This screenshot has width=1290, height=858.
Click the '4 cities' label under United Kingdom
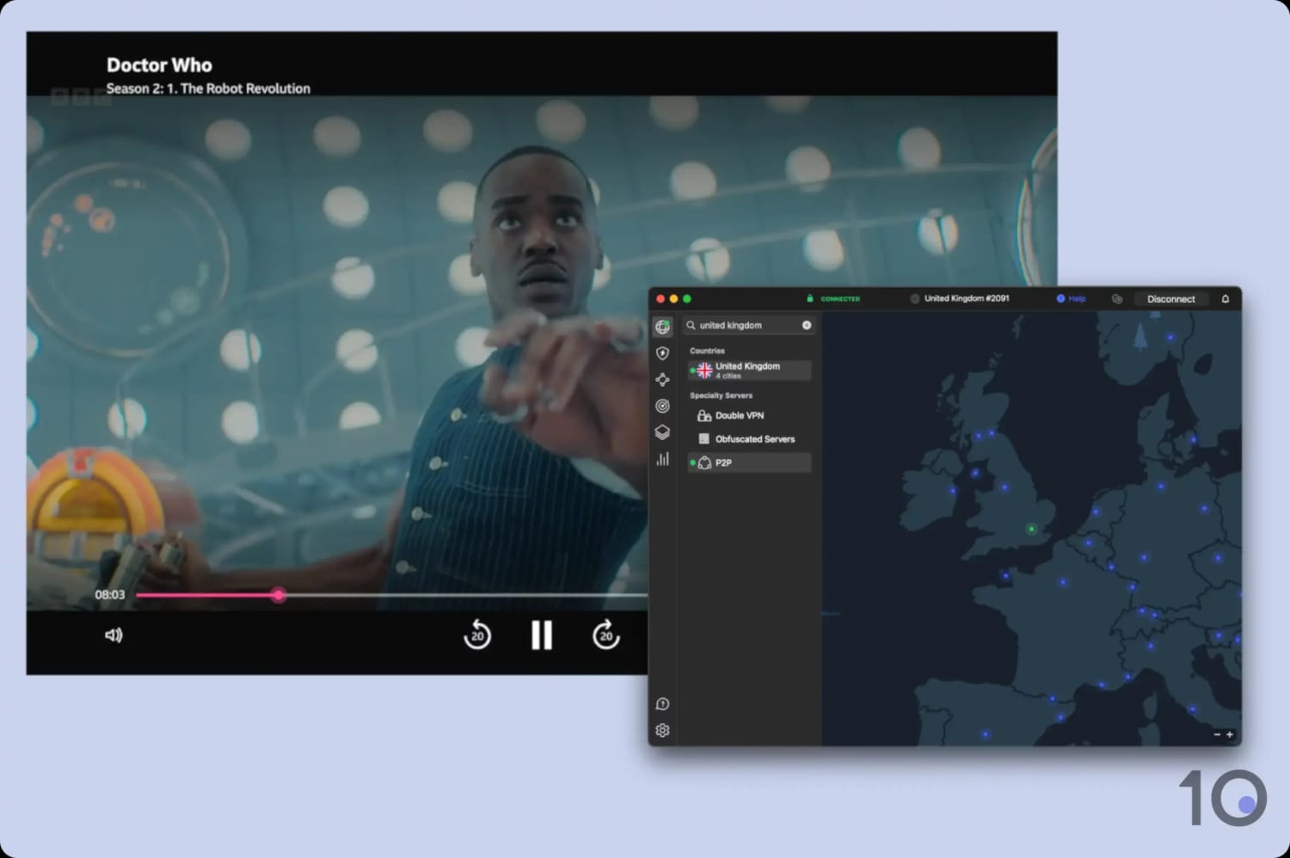(x=728, y=376)
